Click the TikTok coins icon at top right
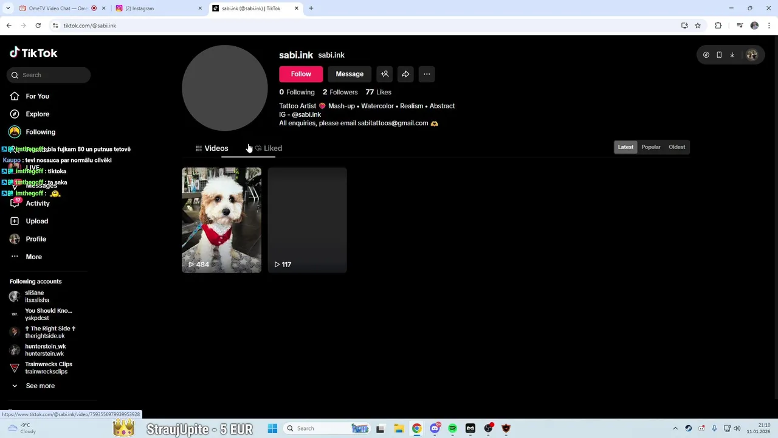Screen dimensions: 778x438 pyautogui.click(x=706, y=55)
